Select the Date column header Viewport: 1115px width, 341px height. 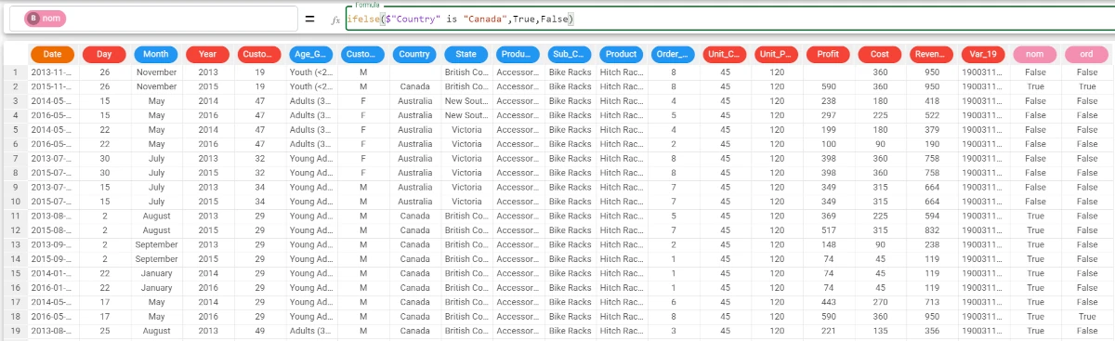(52, 54)
